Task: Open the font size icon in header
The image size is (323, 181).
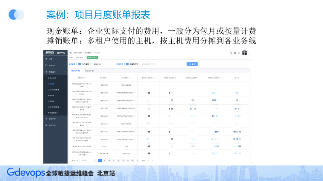Action: (x=239, y=53)
